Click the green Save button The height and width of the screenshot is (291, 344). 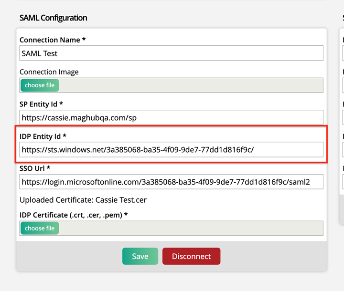tap(140, 256)
